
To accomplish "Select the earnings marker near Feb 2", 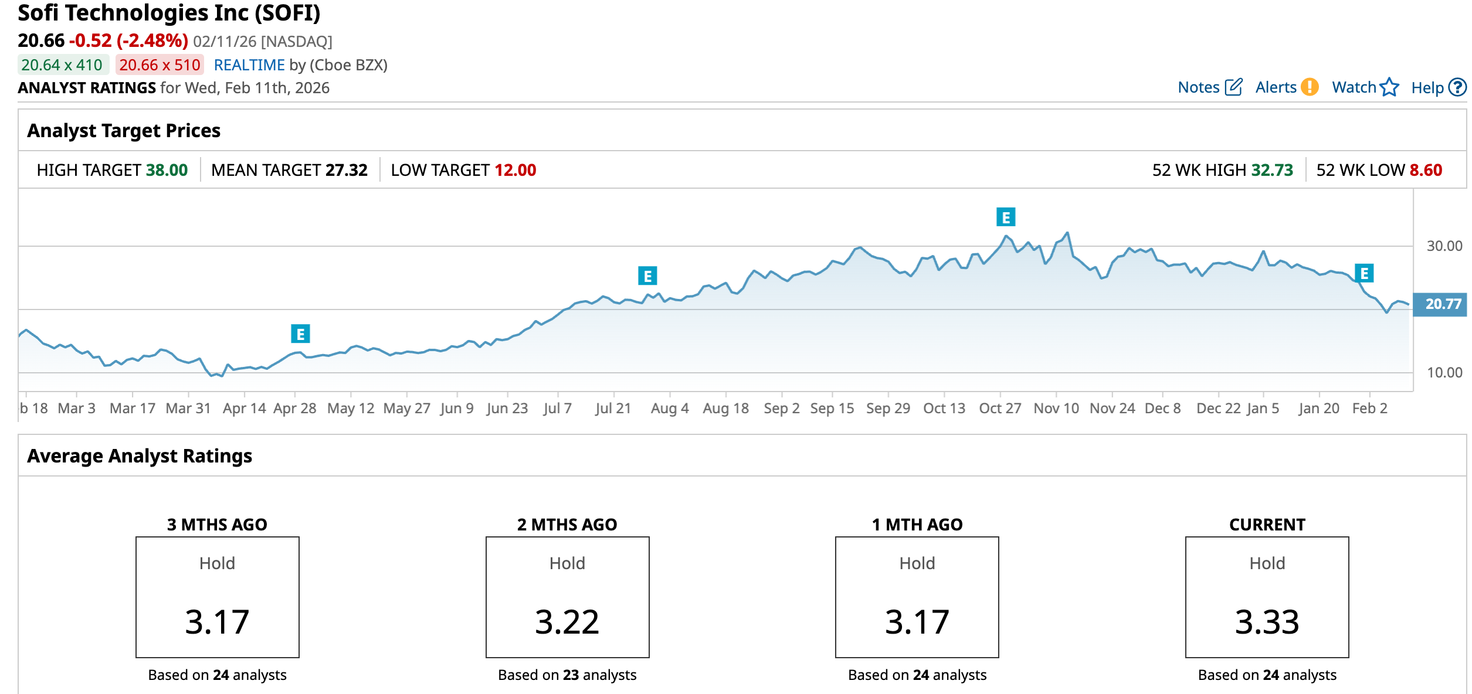I will [x=1364, y=273].
